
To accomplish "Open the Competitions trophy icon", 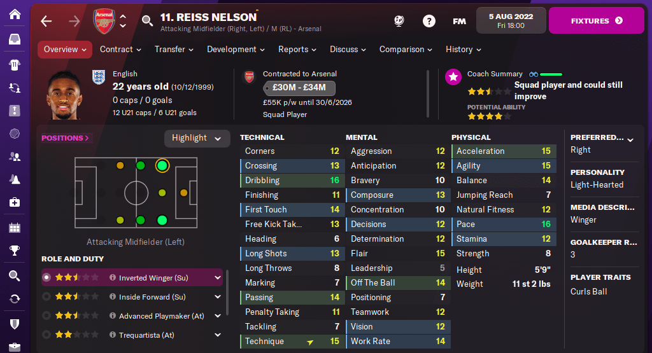I will coord(15,251).
